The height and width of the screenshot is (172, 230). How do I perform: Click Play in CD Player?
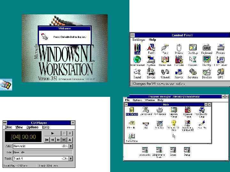52,133
